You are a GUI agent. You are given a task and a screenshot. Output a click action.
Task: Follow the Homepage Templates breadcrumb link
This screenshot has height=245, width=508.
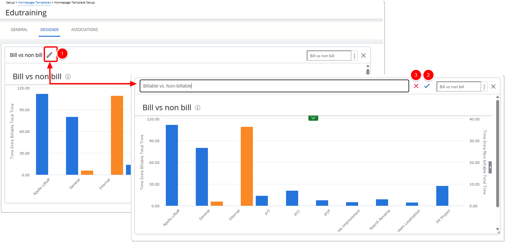point(34,3)
